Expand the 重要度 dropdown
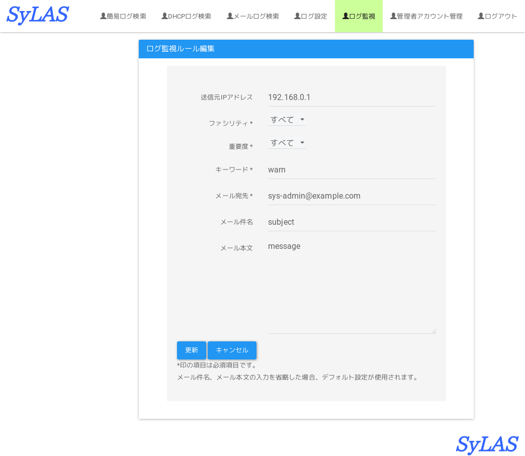Screen dimensions: 525x456 (x=287, y=143)
